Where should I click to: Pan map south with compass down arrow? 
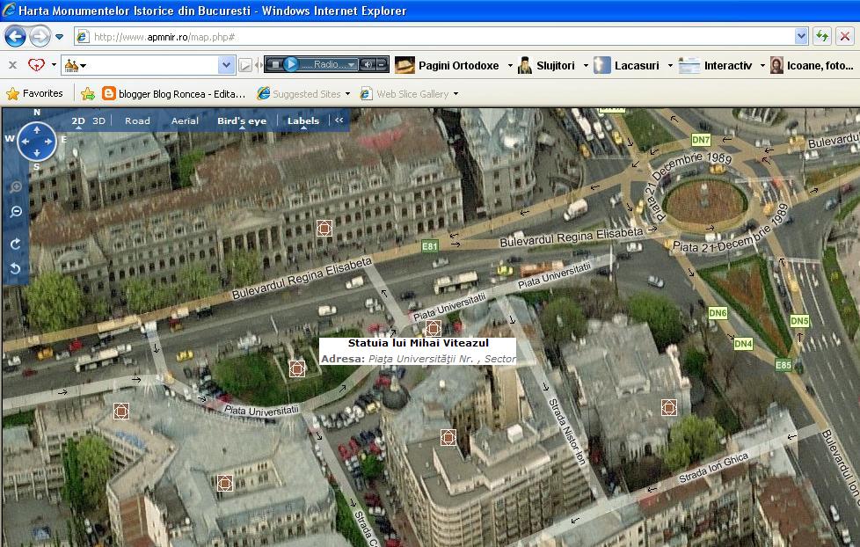[37, 153]
